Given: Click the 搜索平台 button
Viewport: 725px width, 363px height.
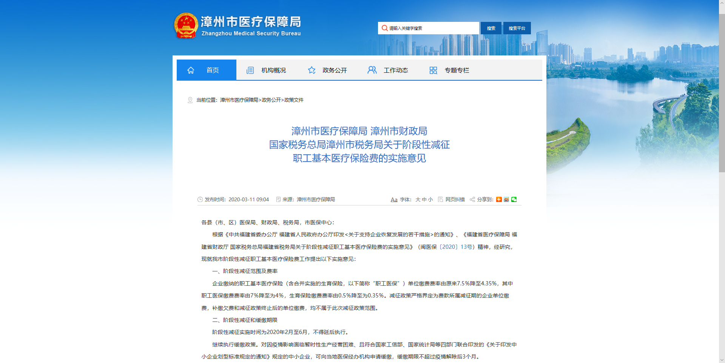Looking at the screenshot, I should pos(517,28).
